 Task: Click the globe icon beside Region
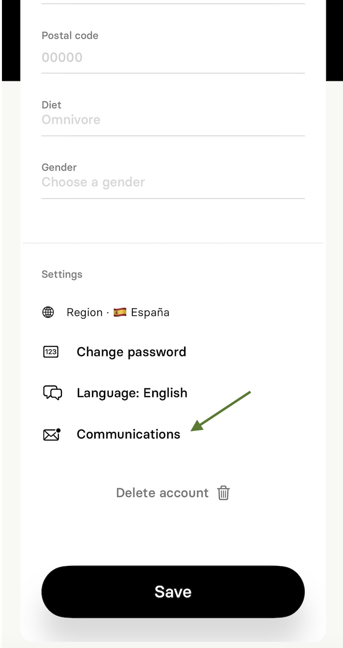coord(48,312)
